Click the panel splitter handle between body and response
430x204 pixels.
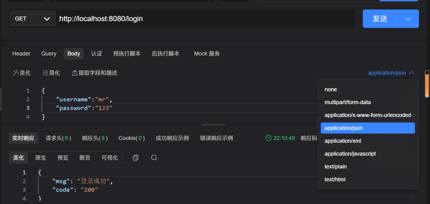click(214, 125)
